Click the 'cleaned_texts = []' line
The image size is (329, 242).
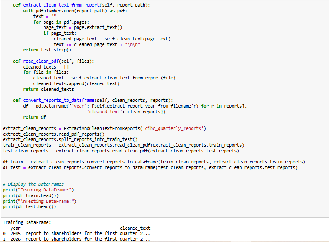coord(46,67)
